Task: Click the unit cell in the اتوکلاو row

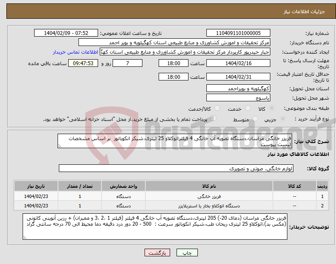Action: [x=123, y=206]
